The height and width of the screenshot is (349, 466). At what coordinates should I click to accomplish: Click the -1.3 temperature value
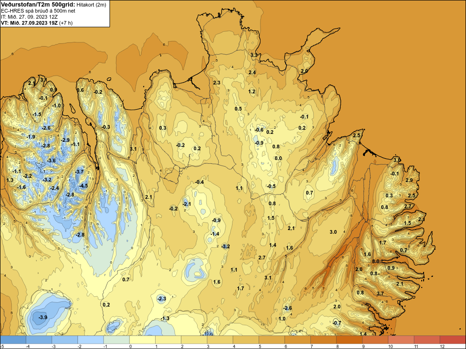pos(164,318)
